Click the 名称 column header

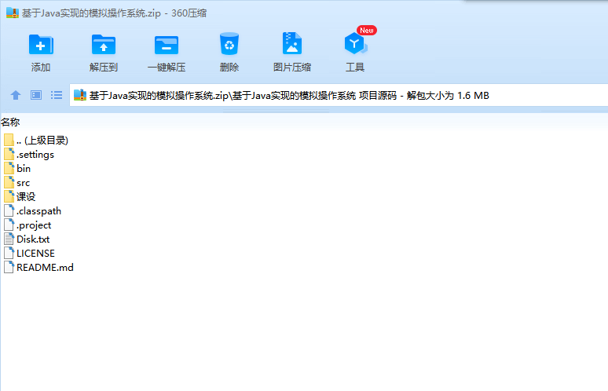tap(10, 122)
